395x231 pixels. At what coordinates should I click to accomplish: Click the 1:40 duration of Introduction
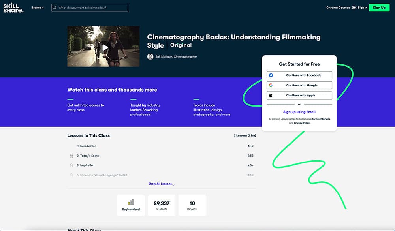coord(251,146)
